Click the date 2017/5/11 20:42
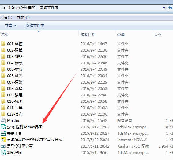 (95, 146)
